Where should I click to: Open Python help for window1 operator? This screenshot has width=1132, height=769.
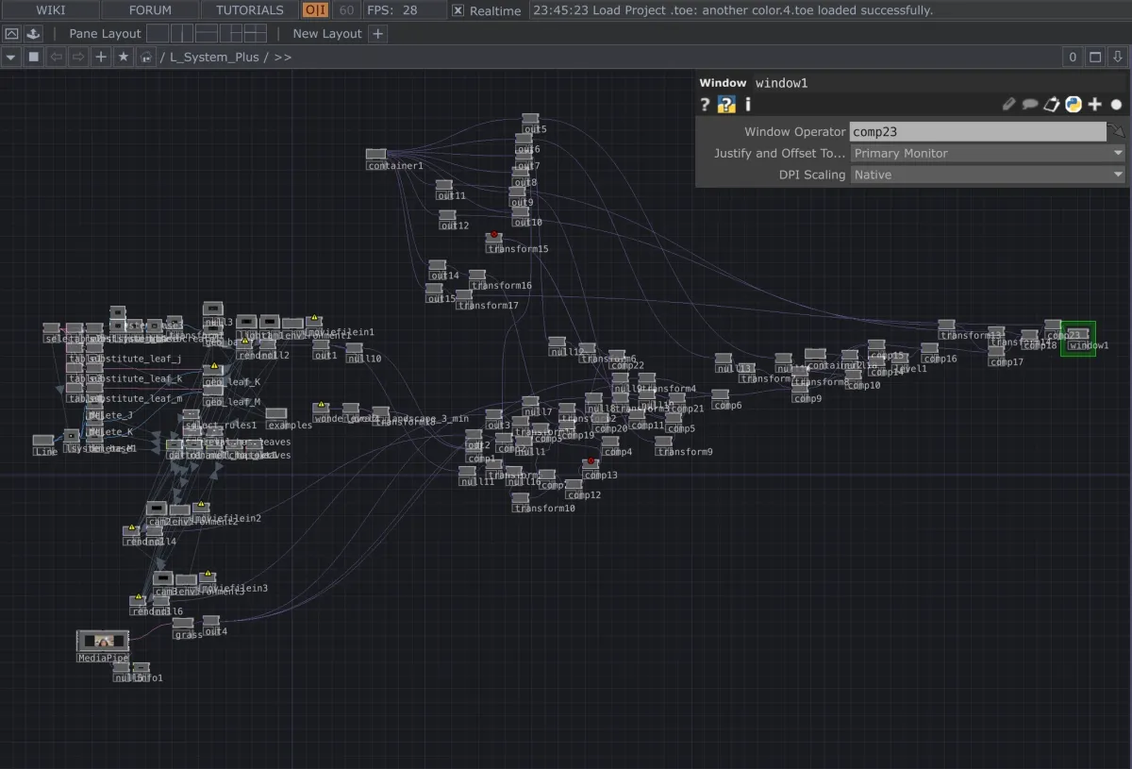726,105
